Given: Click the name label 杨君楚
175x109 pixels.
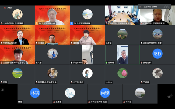Looking at the screenshot, I should 108,43.
